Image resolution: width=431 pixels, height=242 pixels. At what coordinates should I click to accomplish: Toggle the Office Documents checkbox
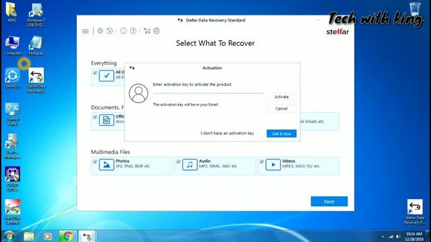pyautogui.click(x=95, y=117)
